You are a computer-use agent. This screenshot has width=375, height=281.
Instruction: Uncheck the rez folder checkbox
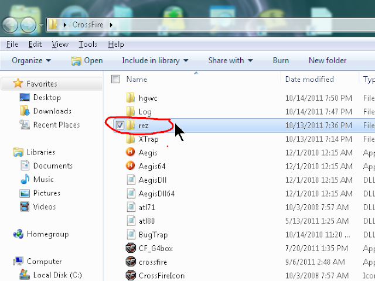[x=120, y=125]
